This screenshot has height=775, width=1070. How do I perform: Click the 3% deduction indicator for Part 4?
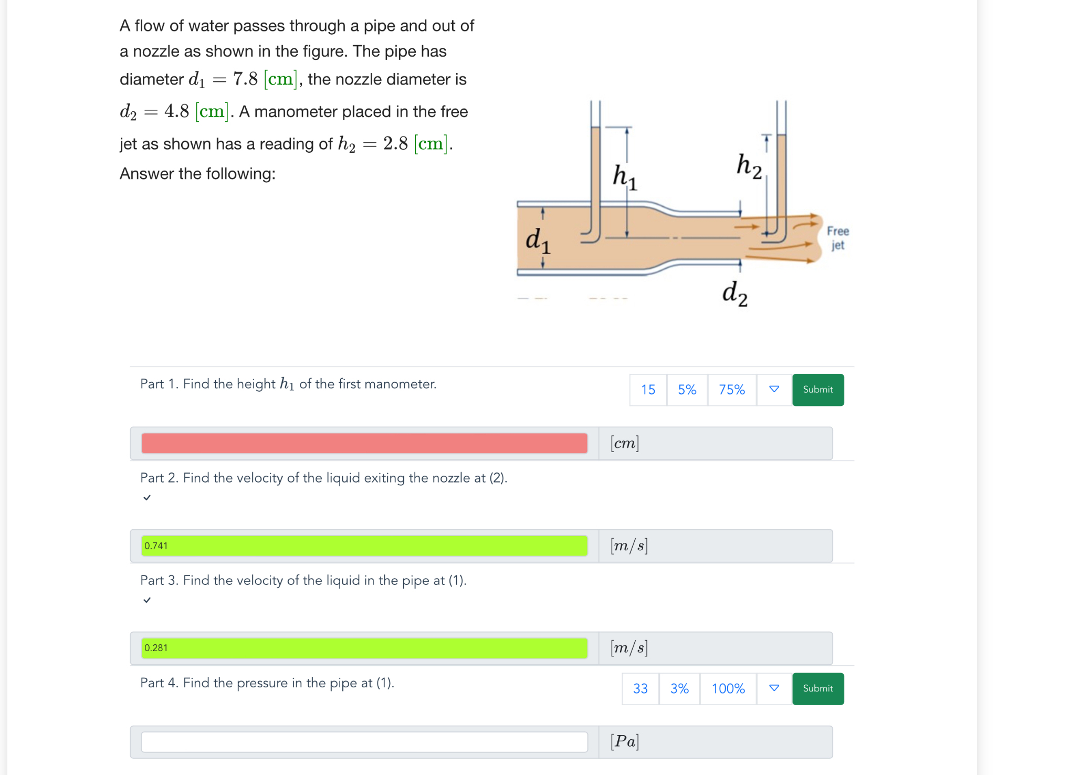(x=679, y=688)
